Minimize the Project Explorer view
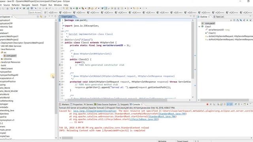The width and height of the screenshot is (253, 142). (52, 17)
